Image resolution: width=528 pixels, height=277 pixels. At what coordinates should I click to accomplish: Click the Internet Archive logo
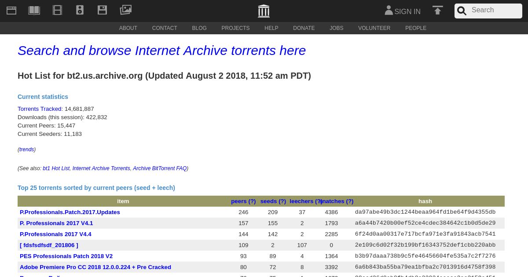264,11
